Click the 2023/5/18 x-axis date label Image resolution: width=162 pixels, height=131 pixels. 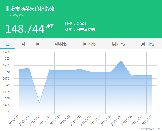pyautogui.click(x=45, y=120)
